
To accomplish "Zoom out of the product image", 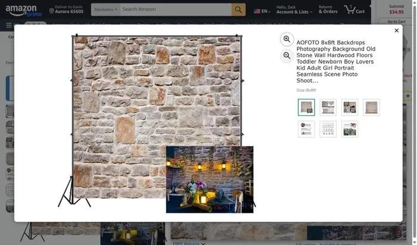I will click(287, 56).
